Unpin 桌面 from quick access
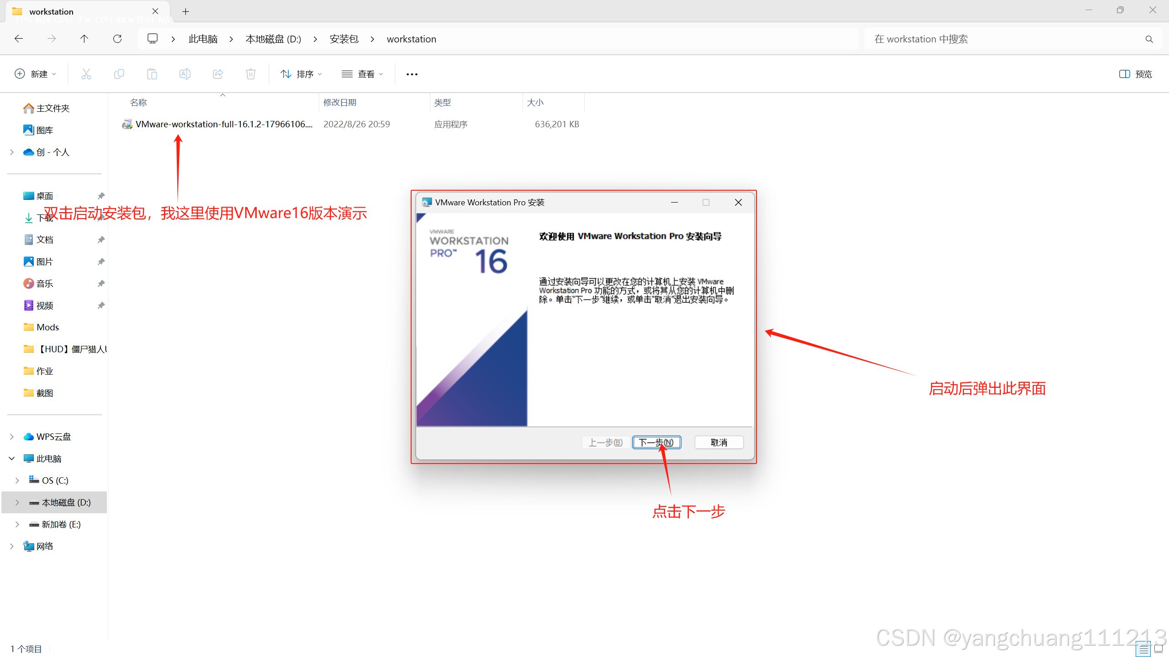Image resolution: width=1169 pixels, height=657 pixels. tap(101, 196)
